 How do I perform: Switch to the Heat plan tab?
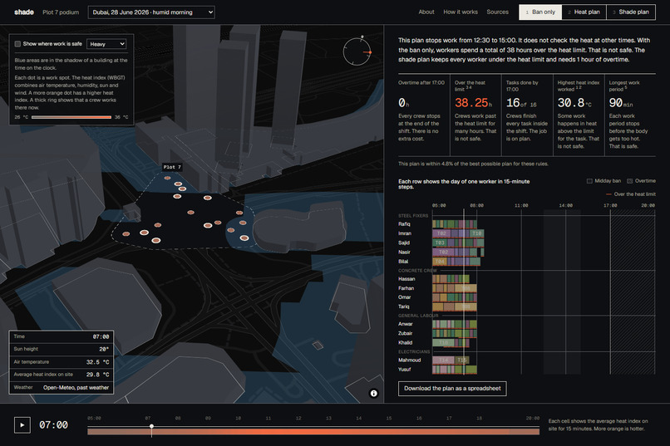(x=584, y=12)
